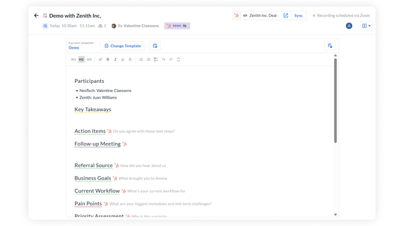Apply bold formatting in editor toolbar

108,60
